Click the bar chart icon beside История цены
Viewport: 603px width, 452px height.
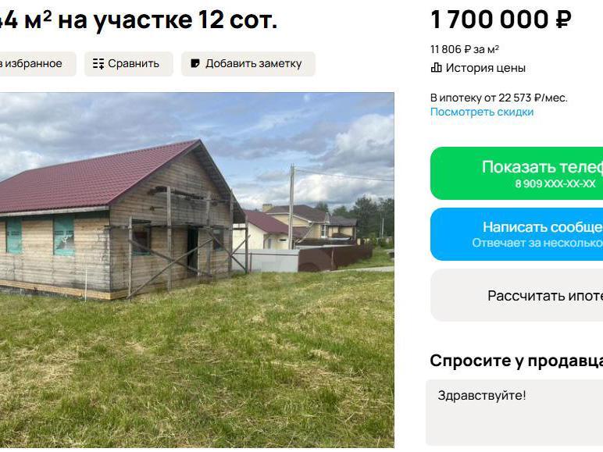click(x=436, y=68)
